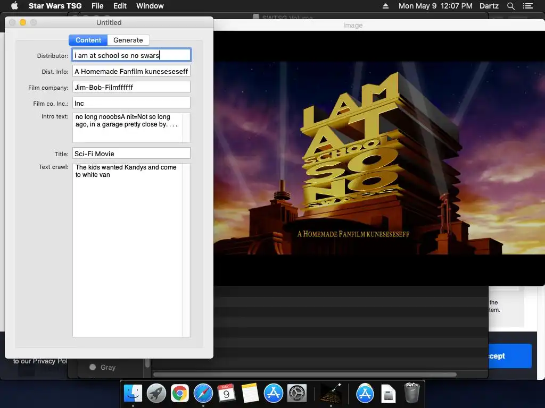545x408 pixels.
Task: Open Finder from the Dock
Action: click(x=133, y=394)
